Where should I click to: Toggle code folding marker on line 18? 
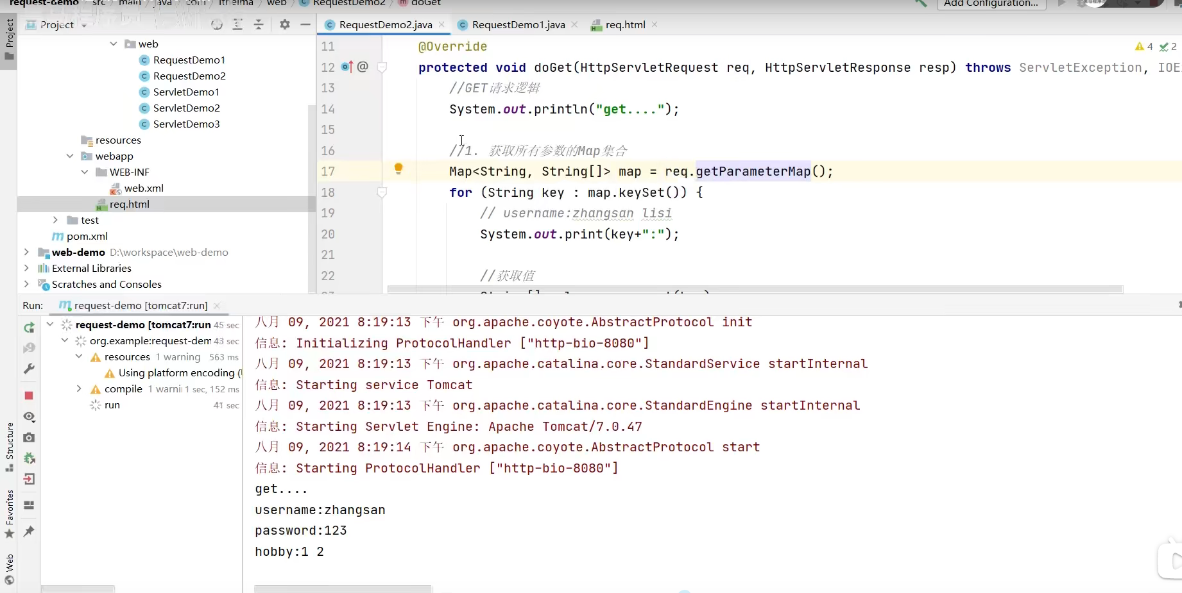382,192
